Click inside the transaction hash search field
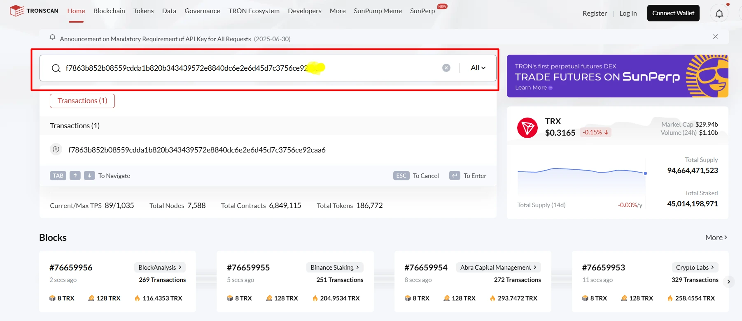This screenshot has width=742, height=321. pyautogui.click(x=247, y=68)
